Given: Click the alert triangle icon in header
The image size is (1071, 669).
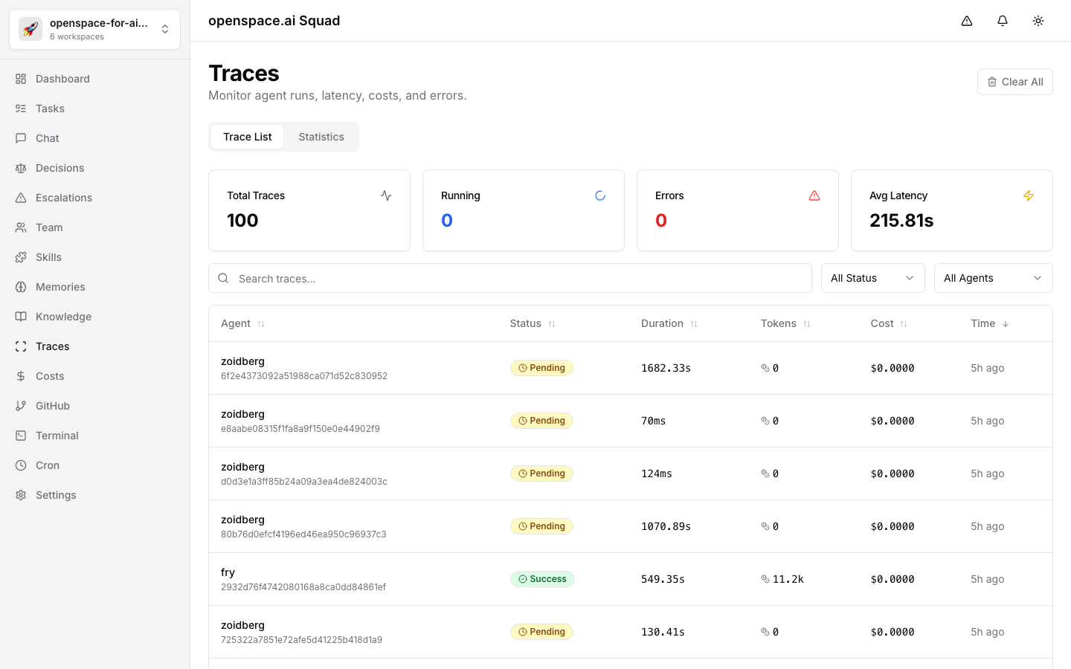Looking at the screenshot, I should tap(967, 21).
